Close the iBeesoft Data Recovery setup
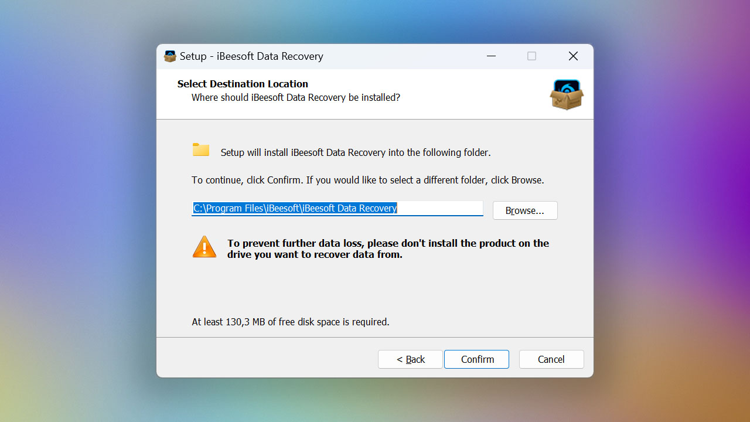750x422 pixels. tap(573, 56)
